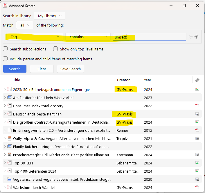Minimize the Advanced Search window
The width and height of the screenshot is (205, 193).
(x=171, y=6)
